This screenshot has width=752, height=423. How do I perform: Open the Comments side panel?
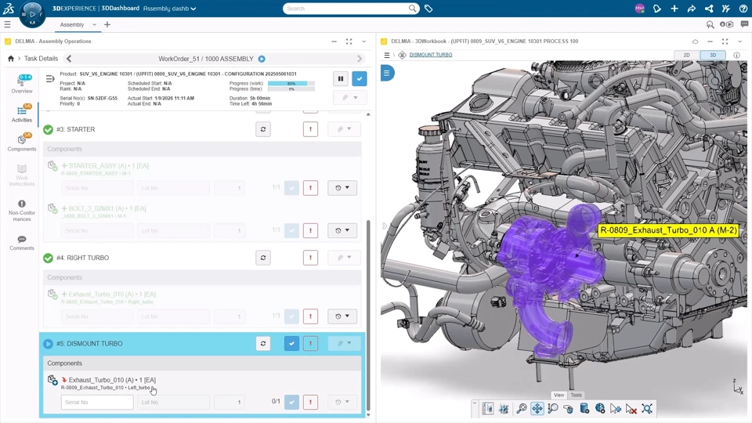coord(22,243)
